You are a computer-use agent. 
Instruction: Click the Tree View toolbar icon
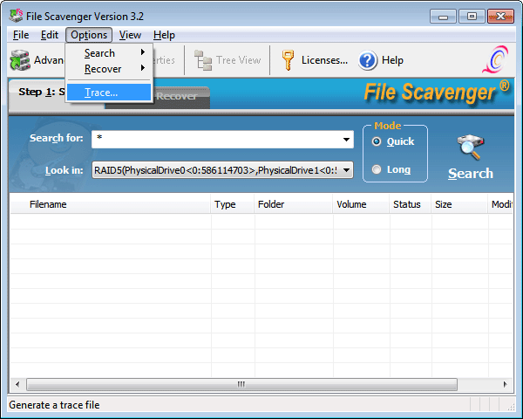tap(203, 60)
